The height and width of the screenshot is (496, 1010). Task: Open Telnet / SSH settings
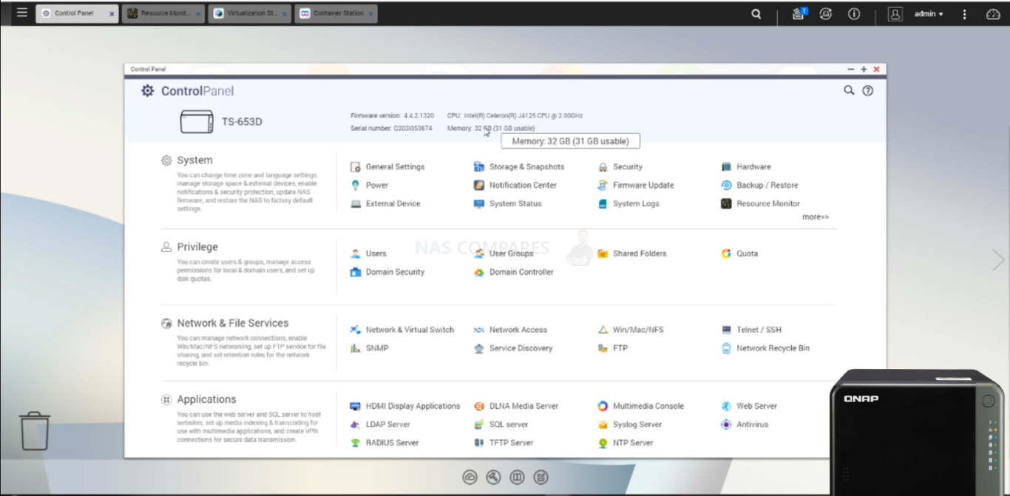pyautogui.click(x=751, y=330)
